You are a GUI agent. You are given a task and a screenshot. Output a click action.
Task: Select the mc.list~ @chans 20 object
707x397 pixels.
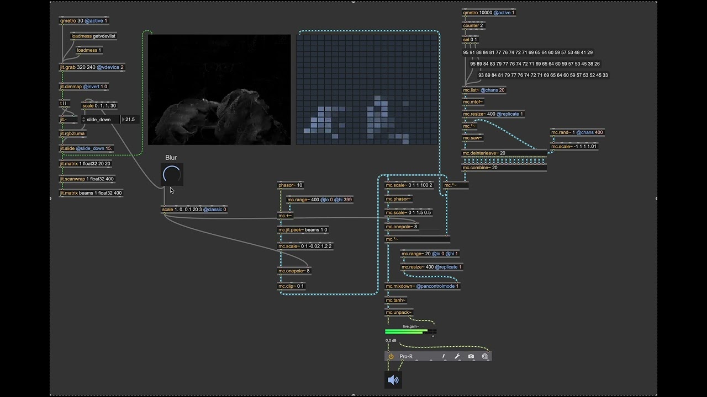click(484, 90)
